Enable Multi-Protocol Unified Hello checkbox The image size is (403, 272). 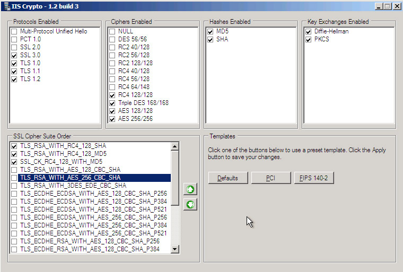point(14,31)
